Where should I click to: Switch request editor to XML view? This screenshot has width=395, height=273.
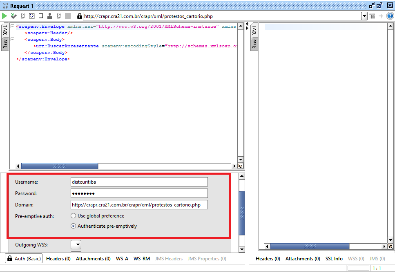5,30
